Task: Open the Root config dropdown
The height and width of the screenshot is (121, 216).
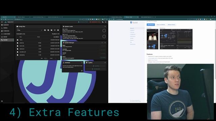Action: click(29, 30)
